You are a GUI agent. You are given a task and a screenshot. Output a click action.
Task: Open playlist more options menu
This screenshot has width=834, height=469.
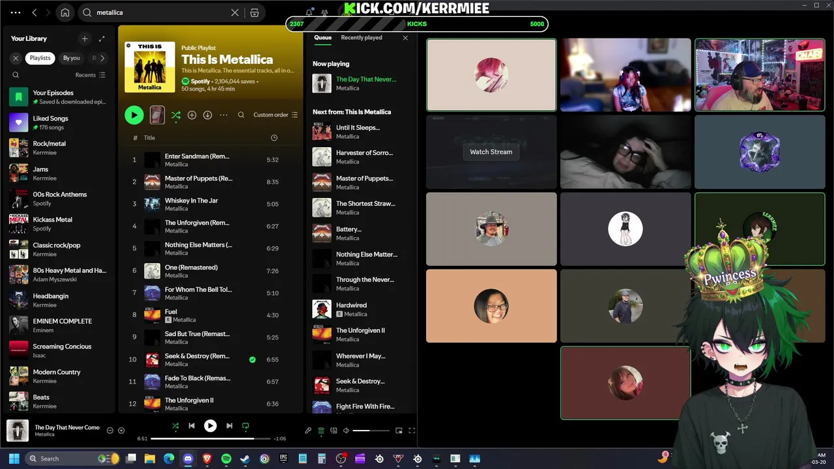click(x=223, y=115)
